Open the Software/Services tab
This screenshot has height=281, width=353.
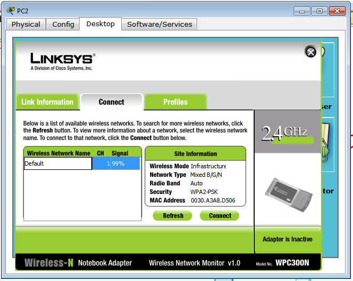159,25
